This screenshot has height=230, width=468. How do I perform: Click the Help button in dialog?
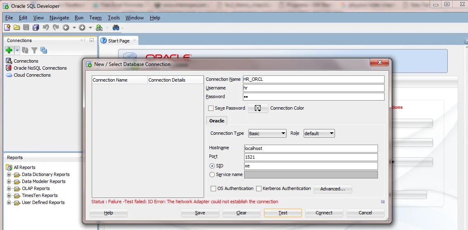(109, 213)
